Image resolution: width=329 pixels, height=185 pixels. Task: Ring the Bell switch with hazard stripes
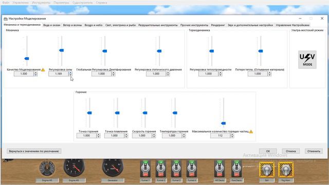pos(267,169)
